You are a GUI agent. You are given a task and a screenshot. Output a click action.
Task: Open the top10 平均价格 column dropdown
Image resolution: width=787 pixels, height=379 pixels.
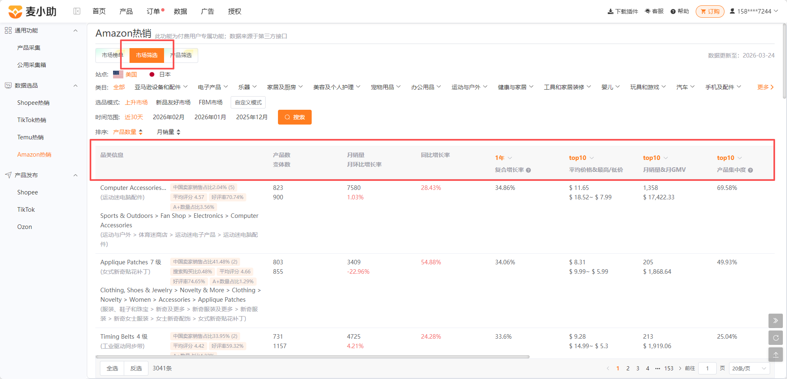click(x=581, y=158)
